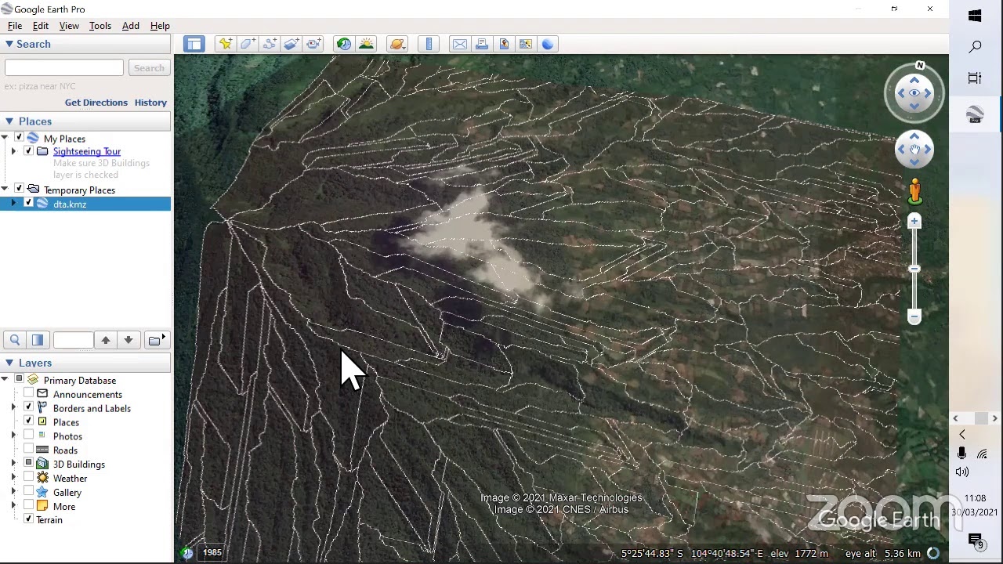The image size is (1003, 564).
Task: Click the Pegman street view icon
Action: [x=914, y=191]
